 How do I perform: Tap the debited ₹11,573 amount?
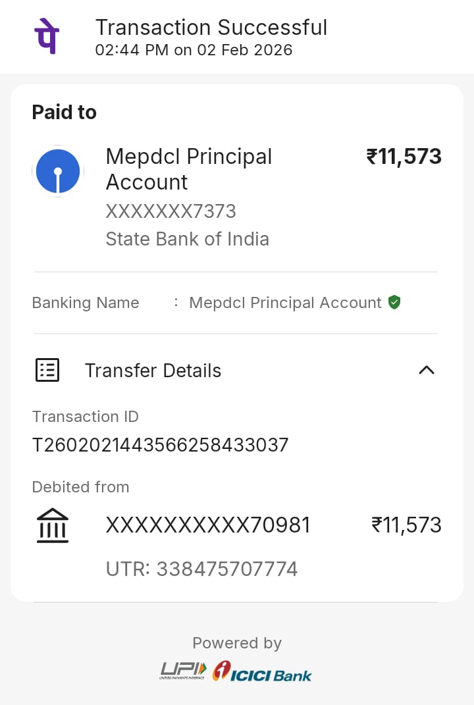(x=406, y=525)
